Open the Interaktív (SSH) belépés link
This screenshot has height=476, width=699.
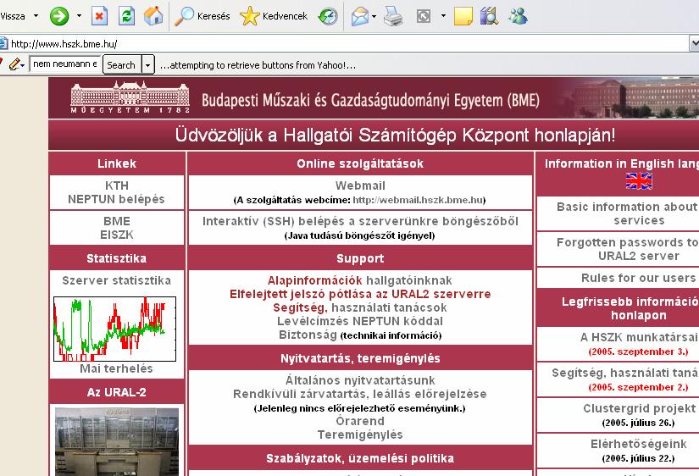click(360, 221)
